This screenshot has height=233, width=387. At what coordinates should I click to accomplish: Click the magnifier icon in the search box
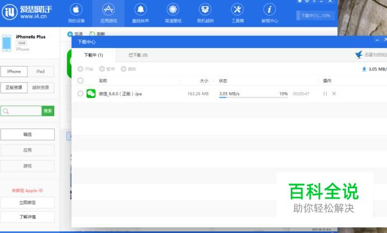click(6, 111)
